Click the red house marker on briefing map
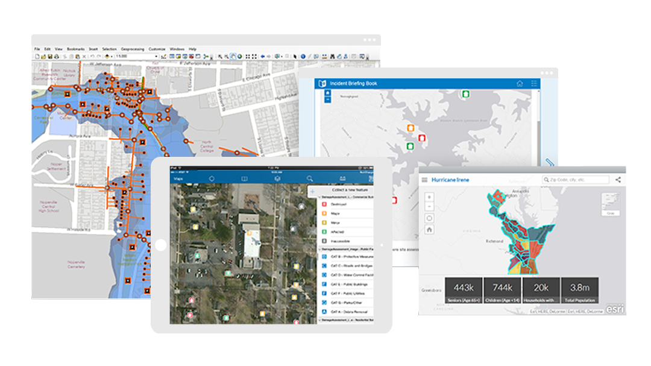This screenshot has width=651, height=366. coord(422,138)
